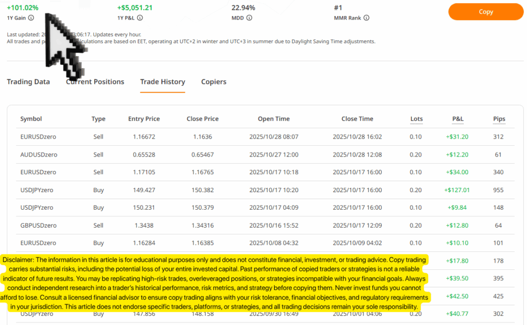527x325 pixels.
Task: Click the Symbol column header
Action: tap(31, 119)
